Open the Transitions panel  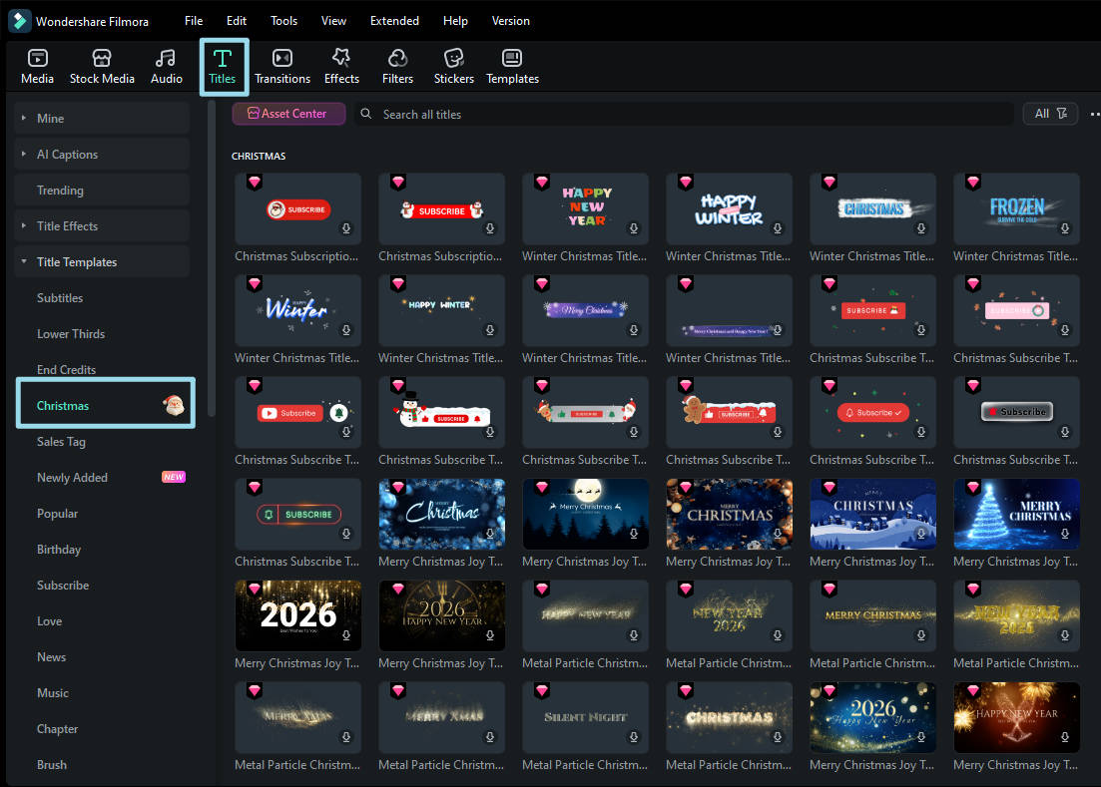coord(282,67)
